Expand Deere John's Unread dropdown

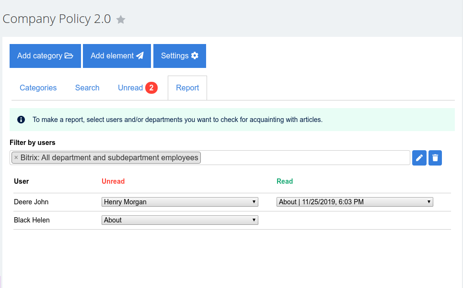point(180,202)
